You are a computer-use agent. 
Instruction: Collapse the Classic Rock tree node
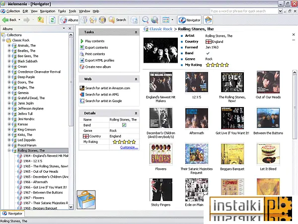[3, 40]
